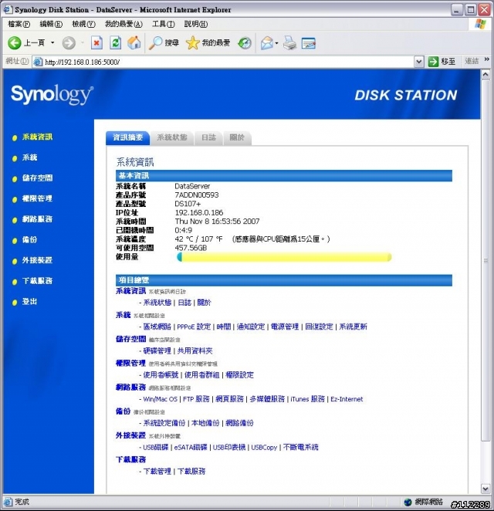Click the History icon in toolbar
The width and height of the screenshot is (494, 511).
[245, 43]
